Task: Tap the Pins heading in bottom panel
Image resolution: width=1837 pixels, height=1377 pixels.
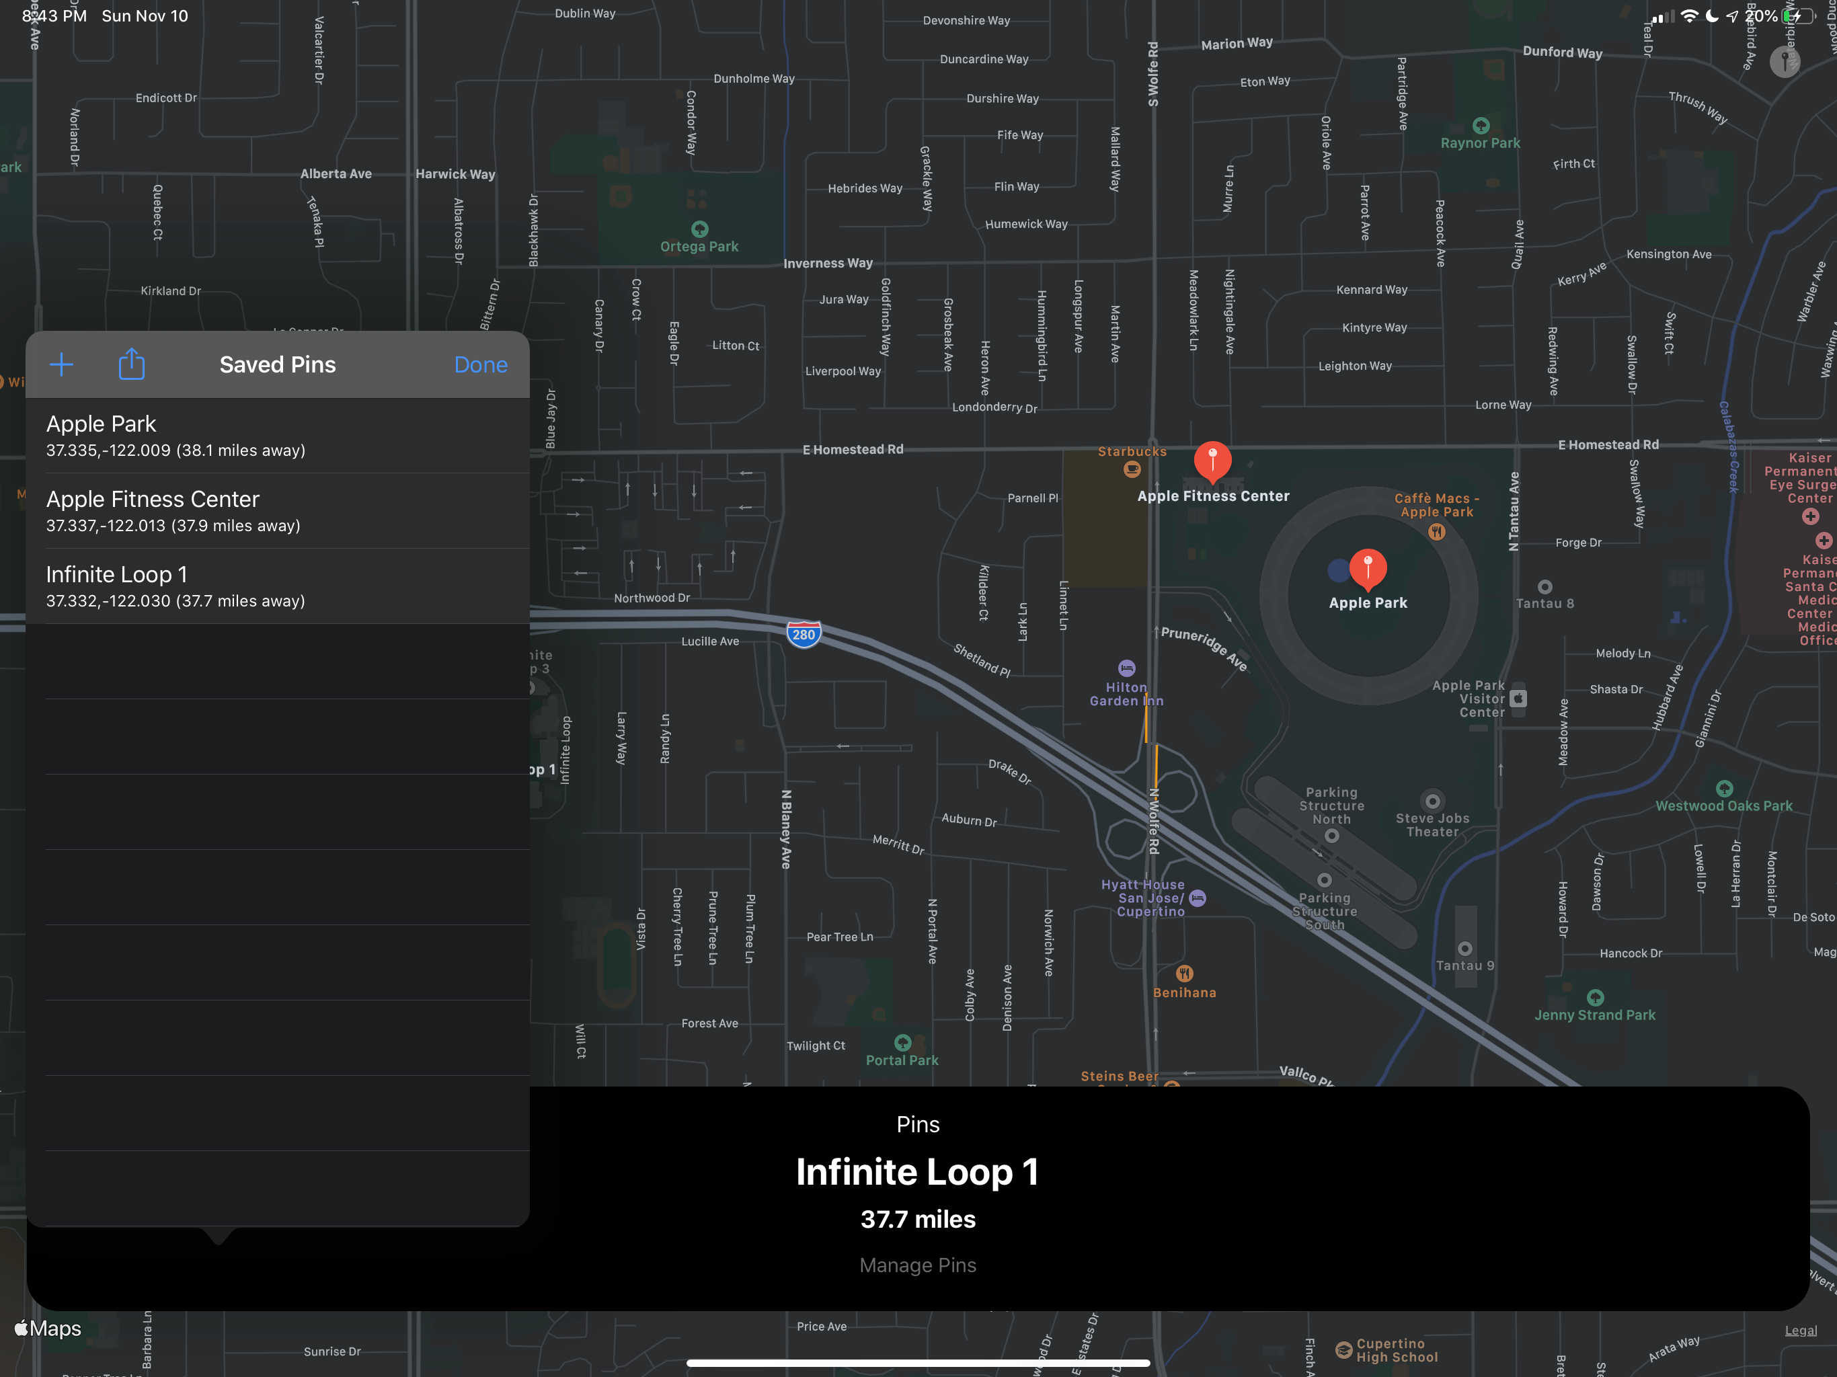Action: point(918,1124)
